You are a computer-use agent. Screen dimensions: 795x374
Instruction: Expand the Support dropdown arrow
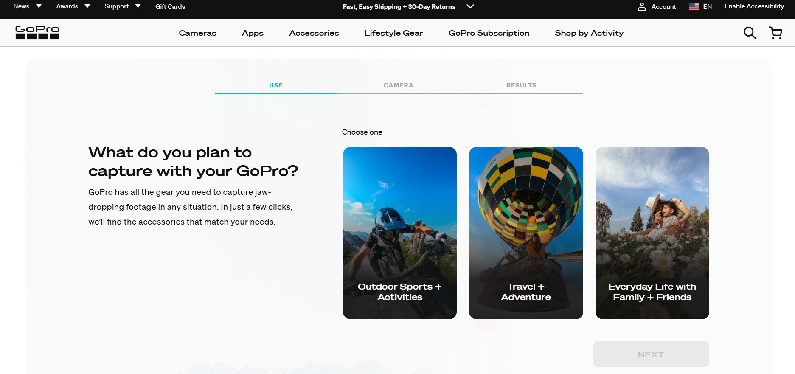(x=138, y=6)
